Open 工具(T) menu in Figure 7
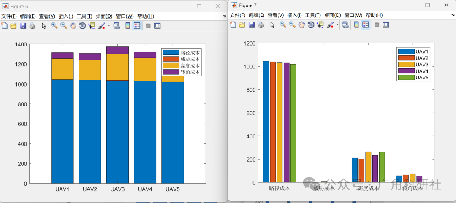 313,15
